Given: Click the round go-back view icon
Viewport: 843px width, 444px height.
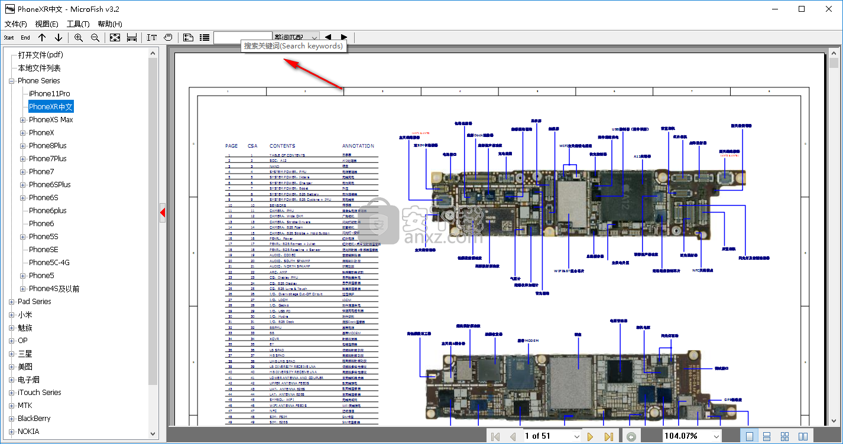Looking at the screenshot, I should 631,436.
